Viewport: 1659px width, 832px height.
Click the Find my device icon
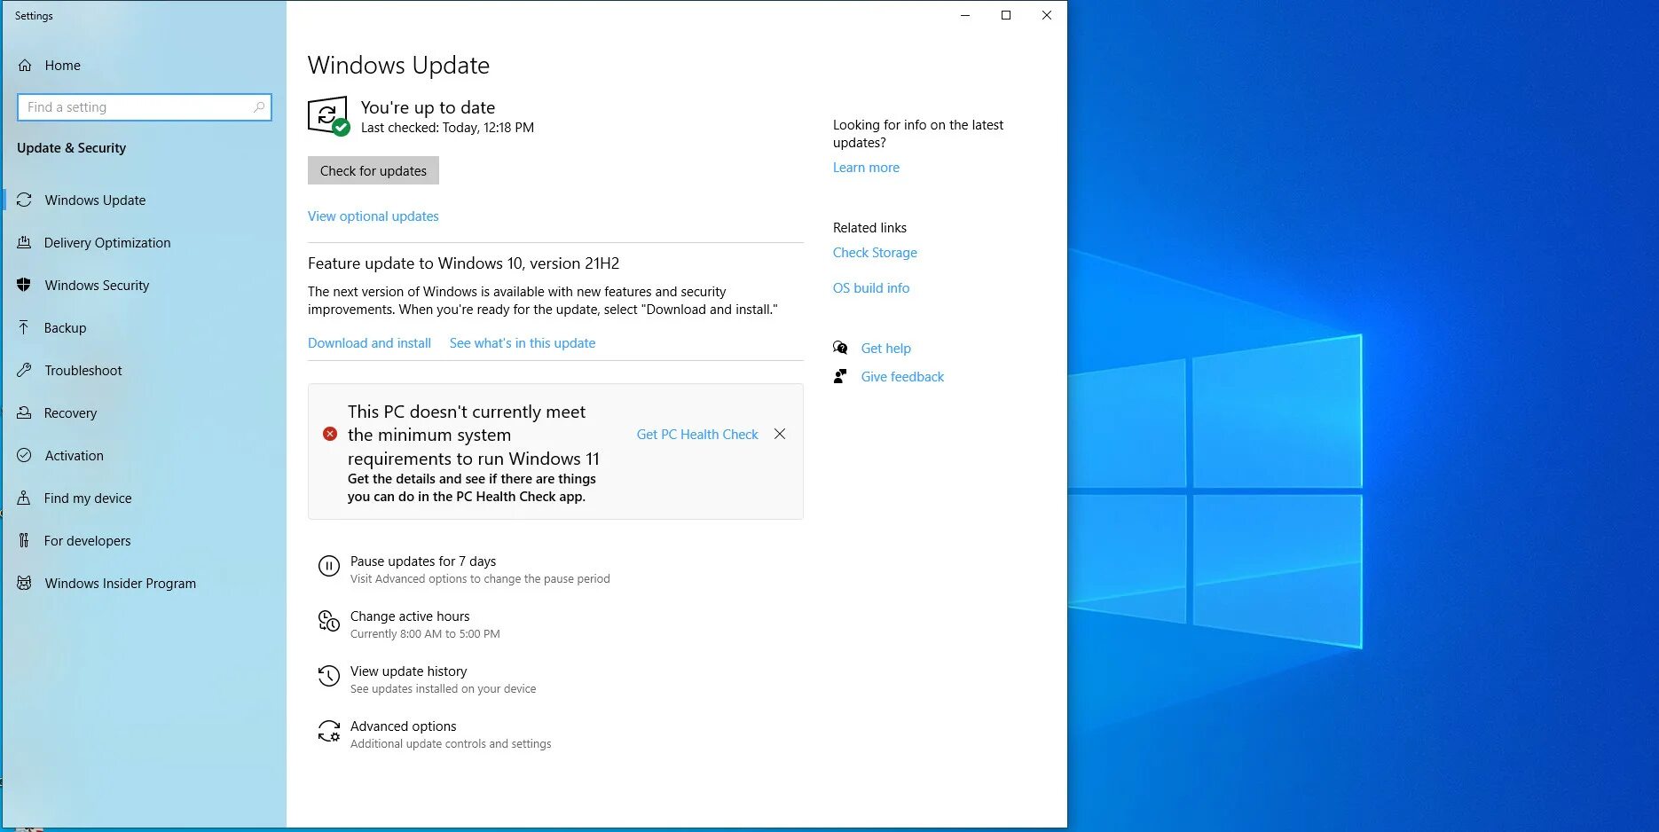(24, 498)
